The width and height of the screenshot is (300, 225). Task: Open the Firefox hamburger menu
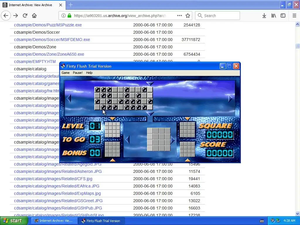point(294,16)
